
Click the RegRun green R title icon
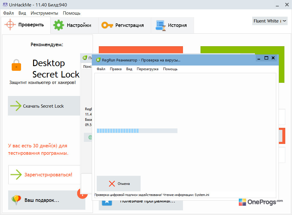click(x=98, y=60)
